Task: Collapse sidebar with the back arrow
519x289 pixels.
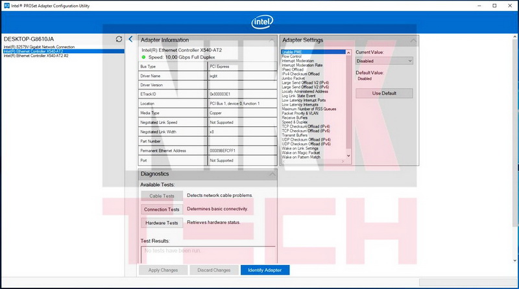Action: click(x=130, y=39)
